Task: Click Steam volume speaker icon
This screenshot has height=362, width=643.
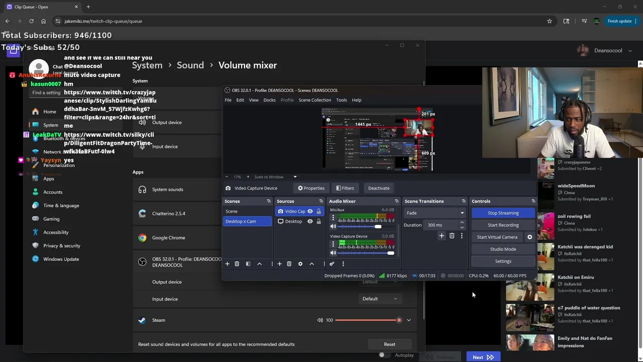Action: point(320,320)
